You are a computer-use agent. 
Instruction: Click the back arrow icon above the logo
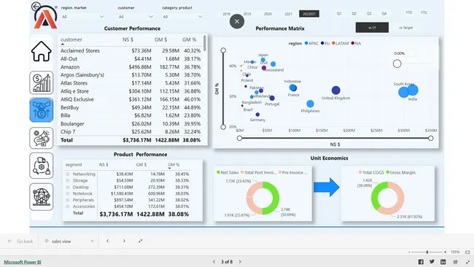pyautogui.click(x=36, y=7)
